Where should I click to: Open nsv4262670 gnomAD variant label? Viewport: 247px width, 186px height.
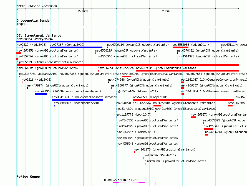(x=219, y=114)
